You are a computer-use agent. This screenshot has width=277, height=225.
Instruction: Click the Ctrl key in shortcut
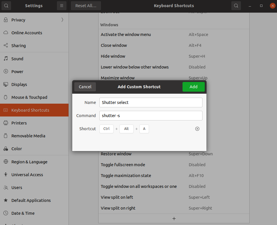point(106,129)
